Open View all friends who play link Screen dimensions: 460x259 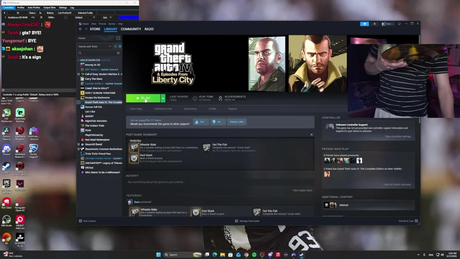397,185
